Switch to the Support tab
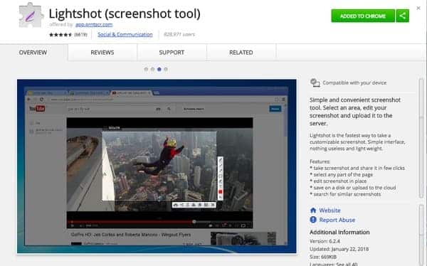Viewport: 427px width, 266px height. pyautogui.click(x=172, y=52)
